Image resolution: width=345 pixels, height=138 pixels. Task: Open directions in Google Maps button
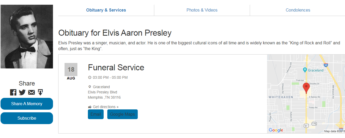(x=122, y=114)
